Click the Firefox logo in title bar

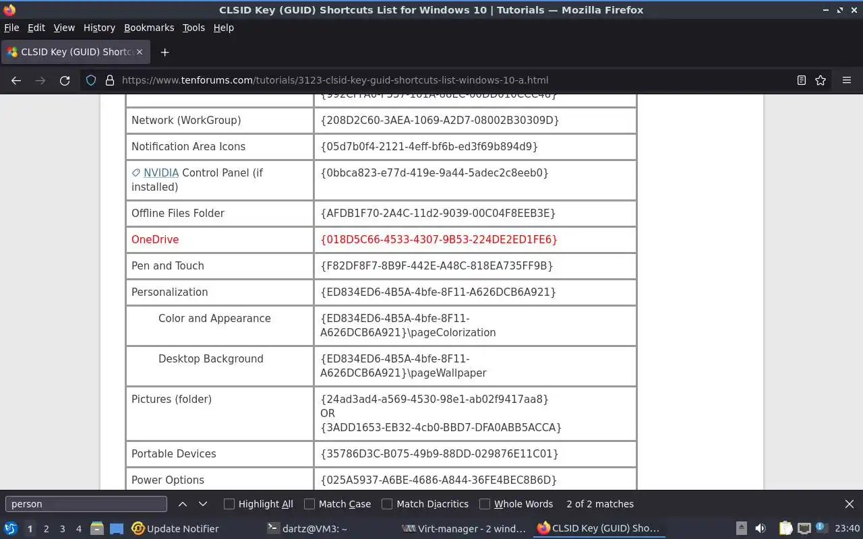9,10
